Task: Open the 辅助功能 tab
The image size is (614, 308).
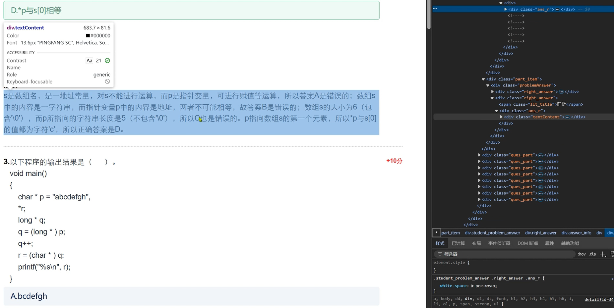Action: 570,243
